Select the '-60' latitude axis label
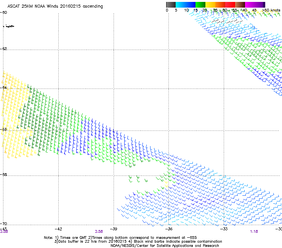The height and width of the screenshot is (248, 282). pos(3,13)
